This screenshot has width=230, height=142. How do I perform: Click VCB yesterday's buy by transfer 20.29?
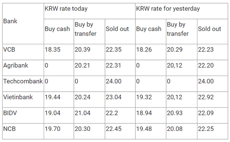175,50
